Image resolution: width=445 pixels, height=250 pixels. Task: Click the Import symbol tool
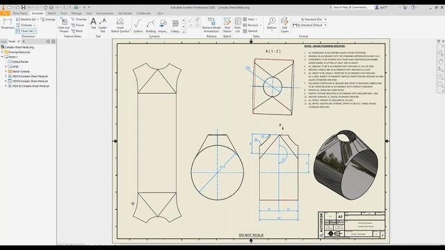point(163,26)
